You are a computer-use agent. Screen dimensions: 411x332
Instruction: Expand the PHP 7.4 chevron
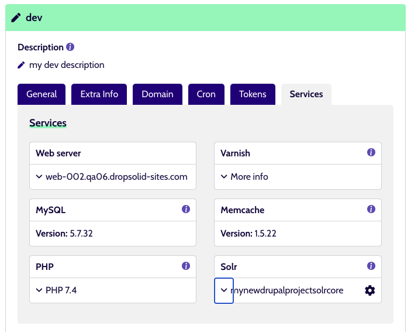(x=39, y=290)
